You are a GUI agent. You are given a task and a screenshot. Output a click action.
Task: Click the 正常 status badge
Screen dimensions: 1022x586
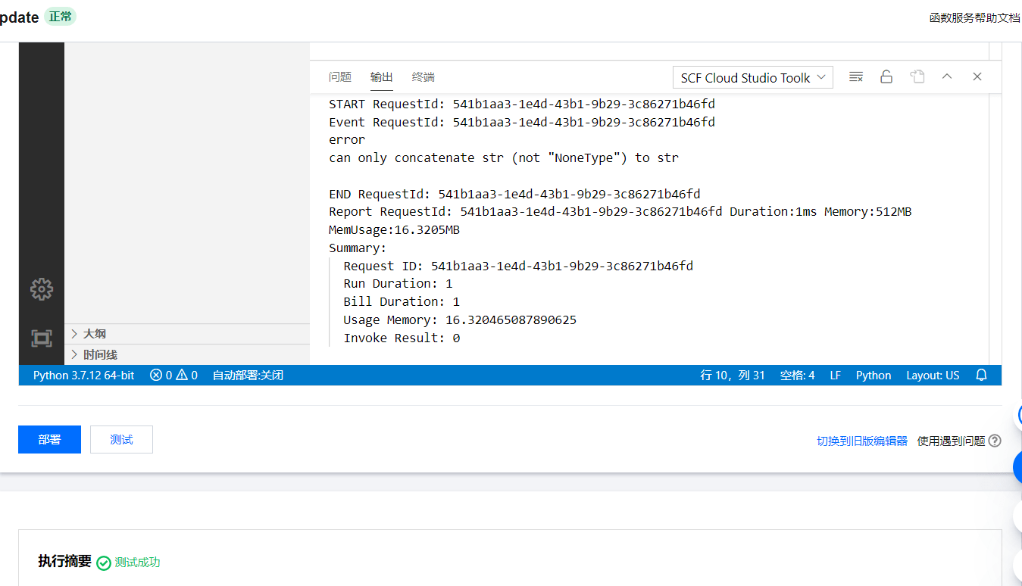tap(61, 16)
